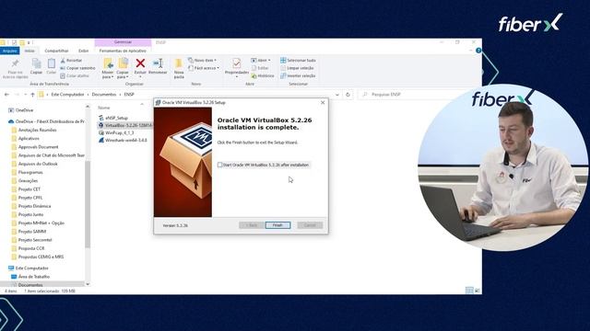The image size is (590, 331).
Task: Open the Gravações folder in sidebar
Action: tap(25, 181)
